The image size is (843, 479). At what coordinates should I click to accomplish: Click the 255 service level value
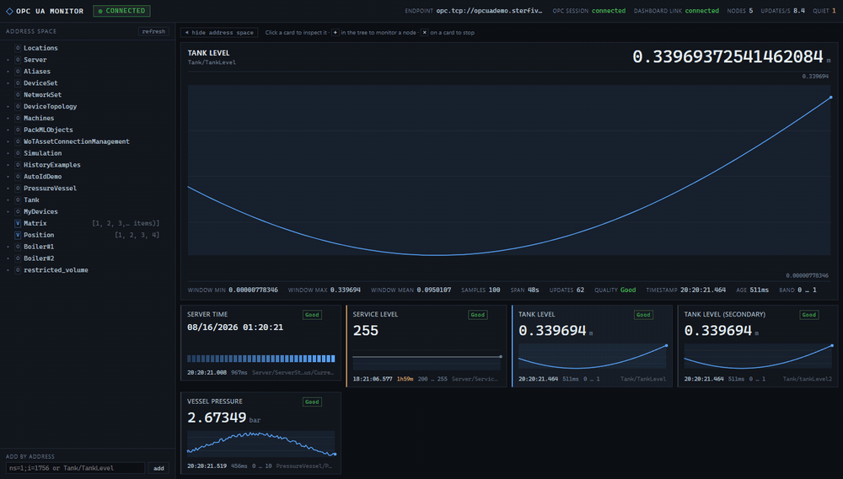coord(366,331)
